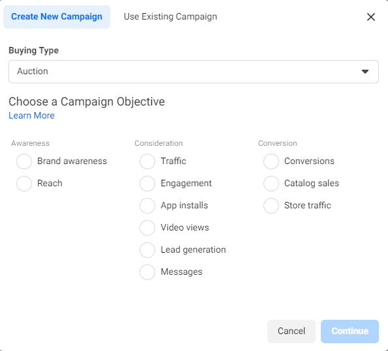The width and height of the screenshot is (388, 351).
Task: Click the Cancel button
Action: [x=291, y=331]
